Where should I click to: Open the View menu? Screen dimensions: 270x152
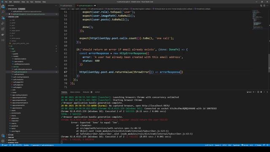(23, 2)
